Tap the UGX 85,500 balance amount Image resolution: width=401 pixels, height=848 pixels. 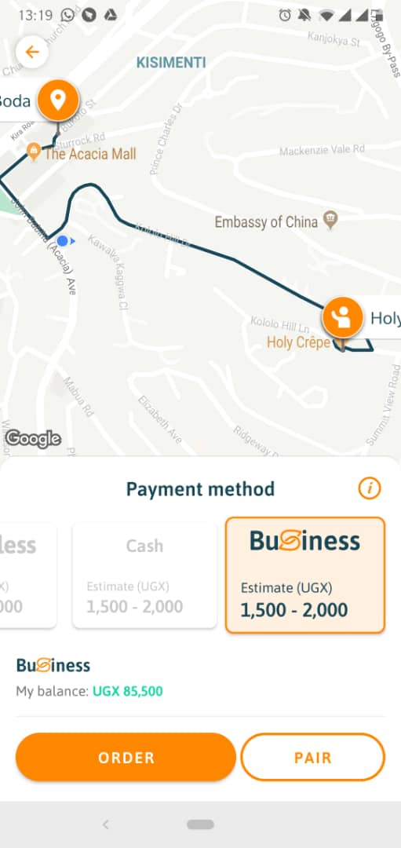[128, 691]
